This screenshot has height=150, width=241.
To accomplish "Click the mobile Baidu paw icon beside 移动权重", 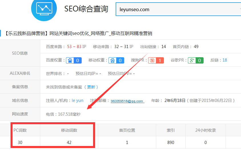I will [113, 60].
